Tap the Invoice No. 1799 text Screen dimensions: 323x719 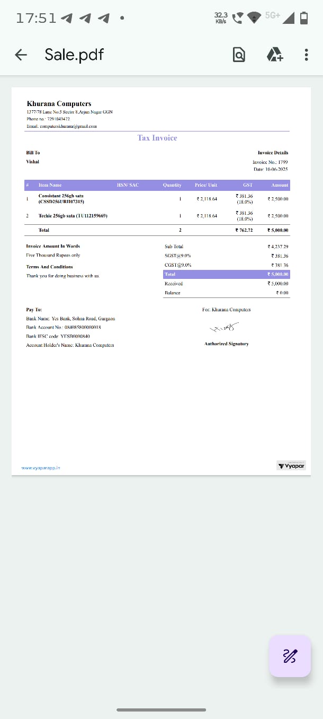270,162
